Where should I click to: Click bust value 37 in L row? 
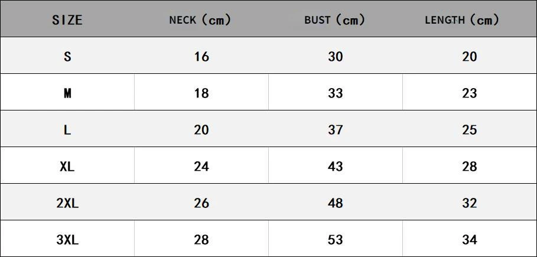(x=336, y=130)
